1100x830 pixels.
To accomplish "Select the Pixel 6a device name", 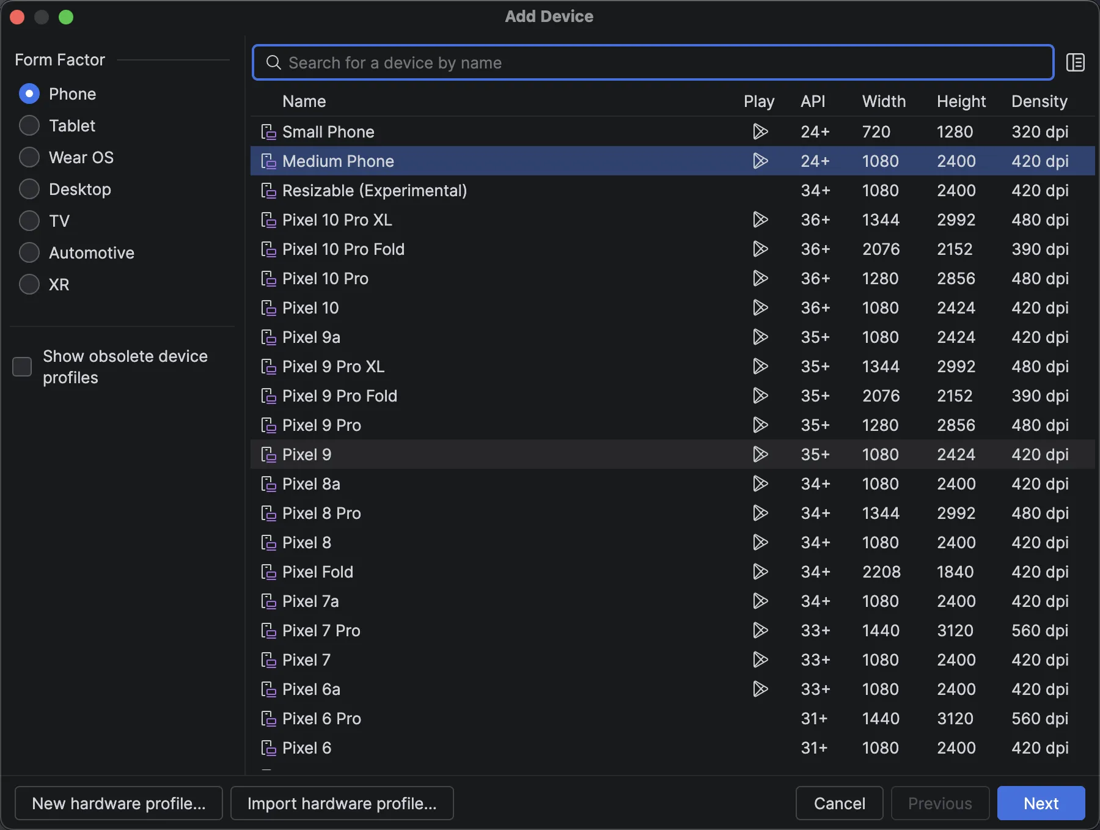I will coord(311,689).
